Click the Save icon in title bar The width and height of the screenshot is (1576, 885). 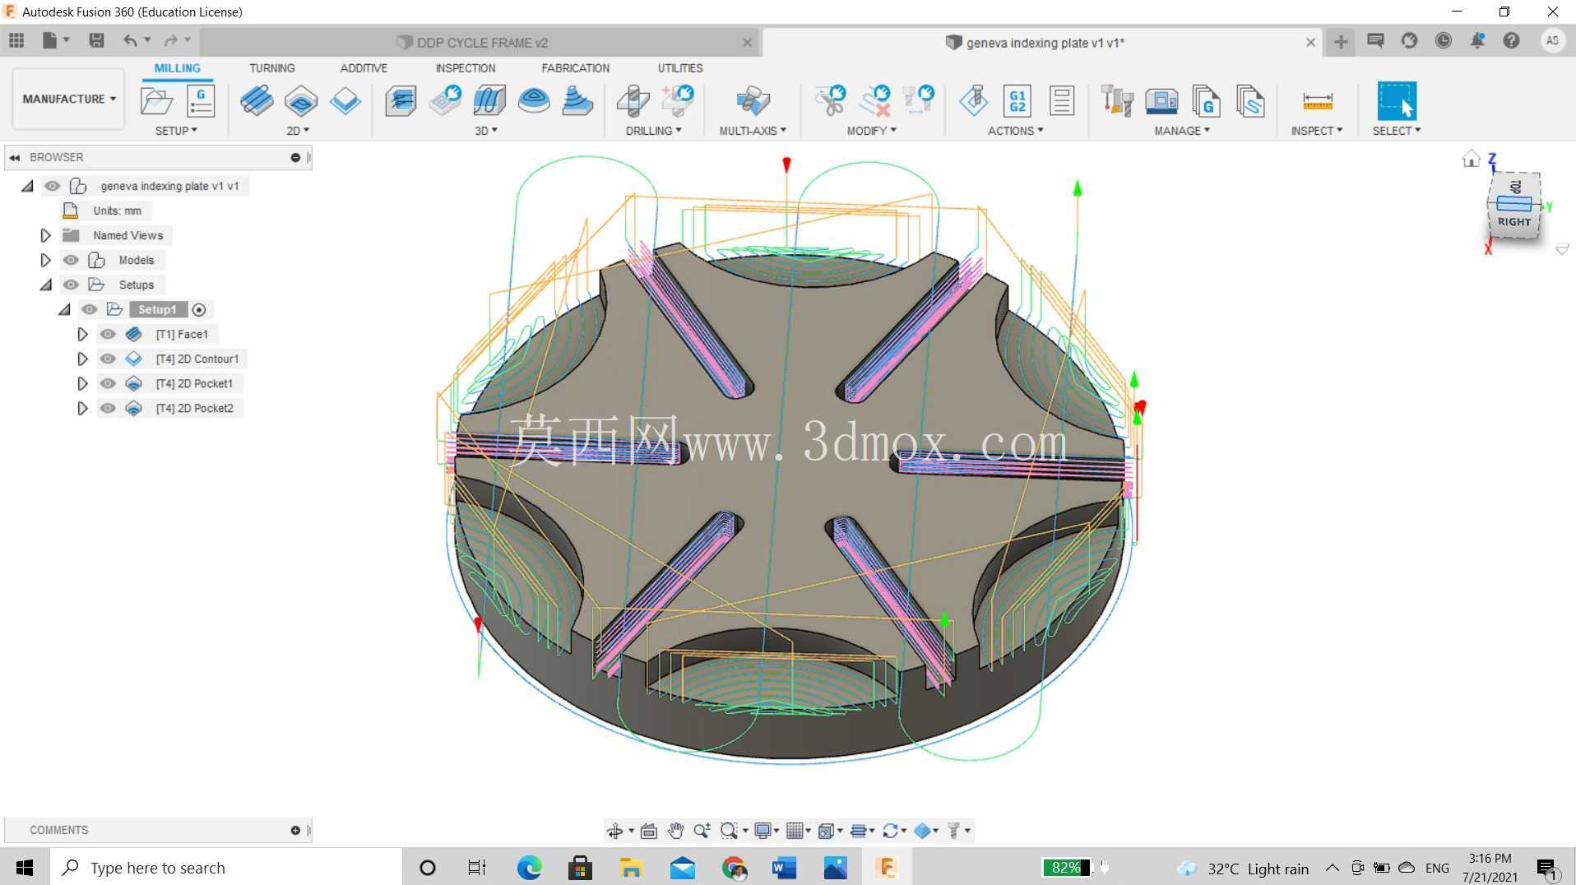pos(96,40)
